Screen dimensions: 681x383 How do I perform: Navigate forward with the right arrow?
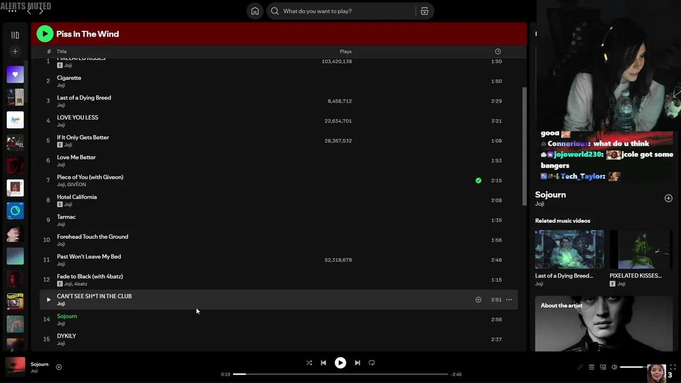[x=41, y=11]
